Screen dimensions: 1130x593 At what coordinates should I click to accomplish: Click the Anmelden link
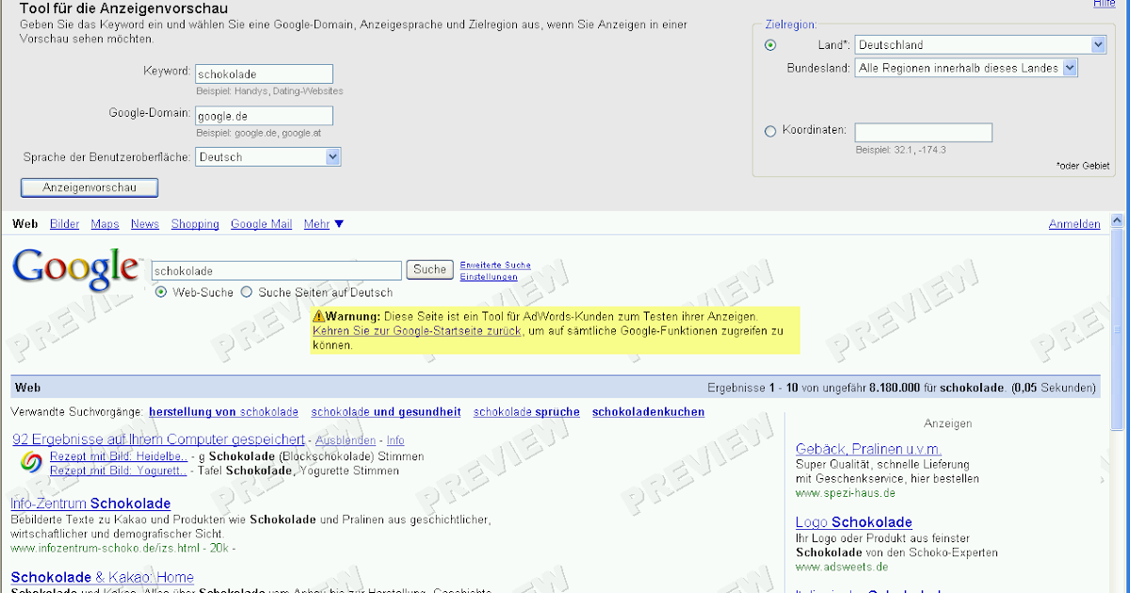pyautogui.click(x=1074, y=224)
